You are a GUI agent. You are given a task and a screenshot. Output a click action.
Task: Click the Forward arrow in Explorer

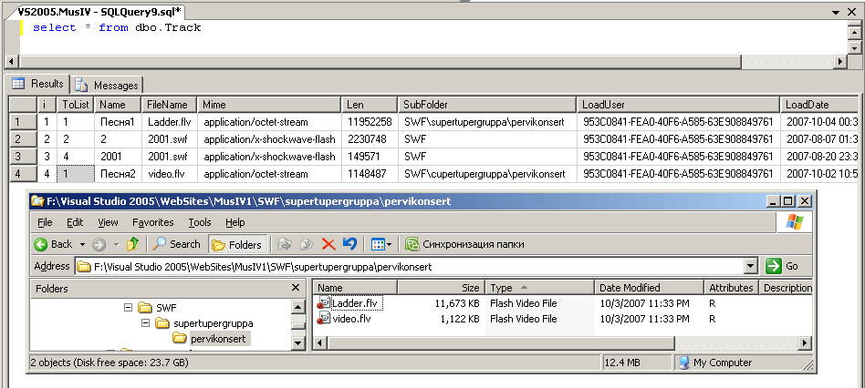(x=99, y=244)
